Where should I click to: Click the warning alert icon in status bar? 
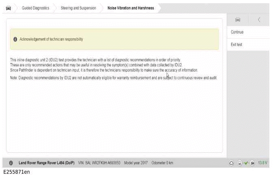pos(232,163)
